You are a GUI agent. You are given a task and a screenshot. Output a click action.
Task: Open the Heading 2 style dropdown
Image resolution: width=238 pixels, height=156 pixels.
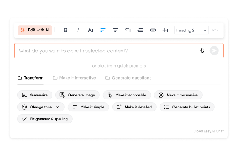pos(191,30)
